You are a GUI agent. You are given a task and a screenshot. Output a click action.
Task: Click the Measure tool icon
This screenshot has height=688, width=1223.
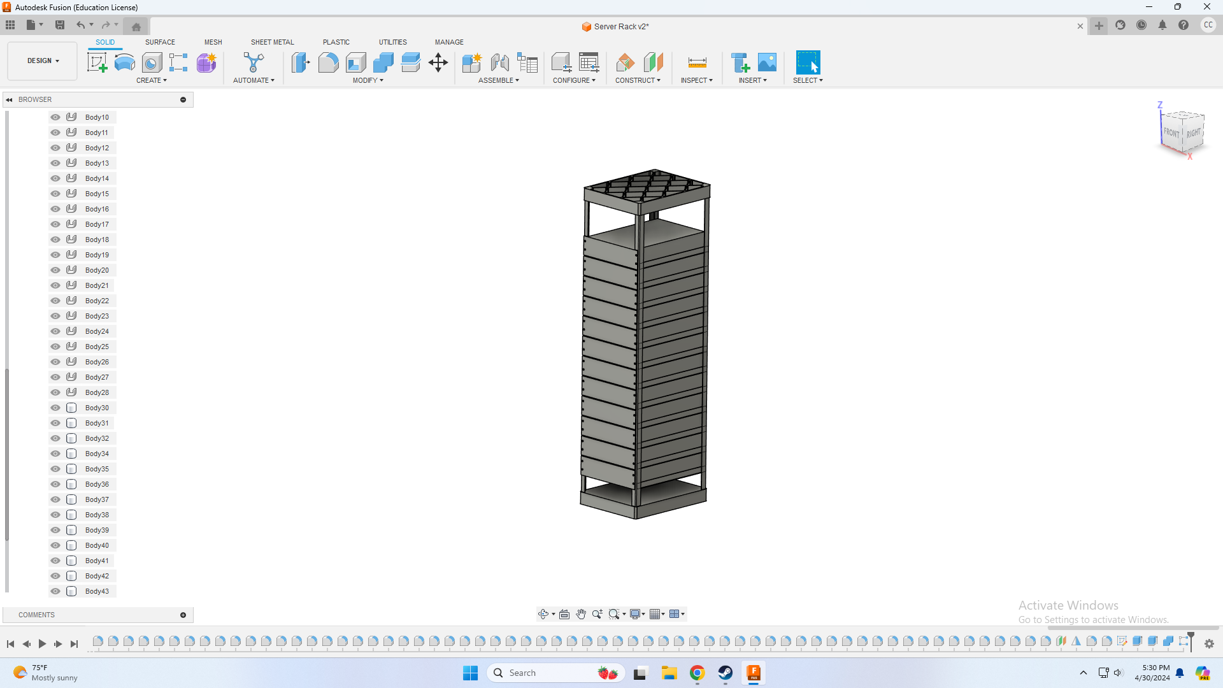coord(697,62)
